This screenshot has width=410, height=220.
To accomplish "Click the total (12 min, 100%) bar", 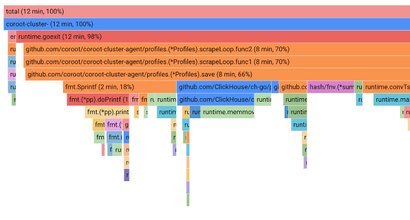I will [x=207, y=12].
